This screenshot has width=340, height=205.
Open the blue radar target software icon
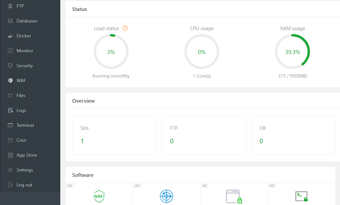point(167,196)
